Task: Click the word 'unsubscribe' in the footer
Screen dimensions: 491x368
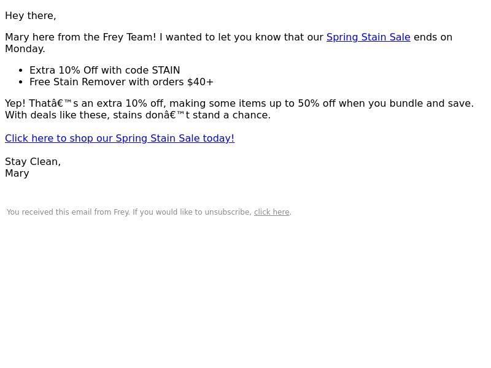Action: click(228, 212)
